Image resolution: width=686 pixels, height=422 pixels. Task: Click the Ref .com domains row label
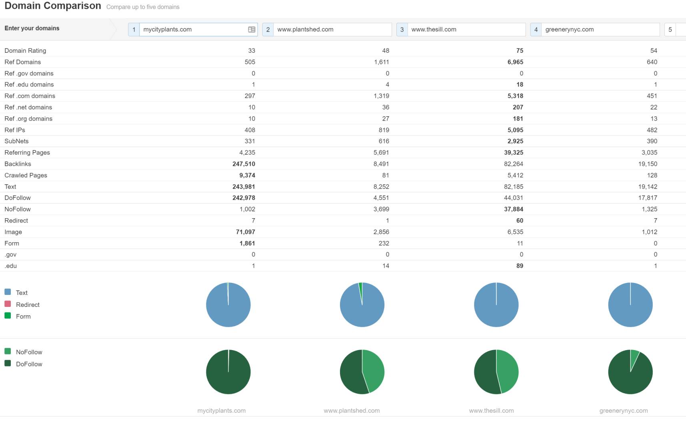30,96
